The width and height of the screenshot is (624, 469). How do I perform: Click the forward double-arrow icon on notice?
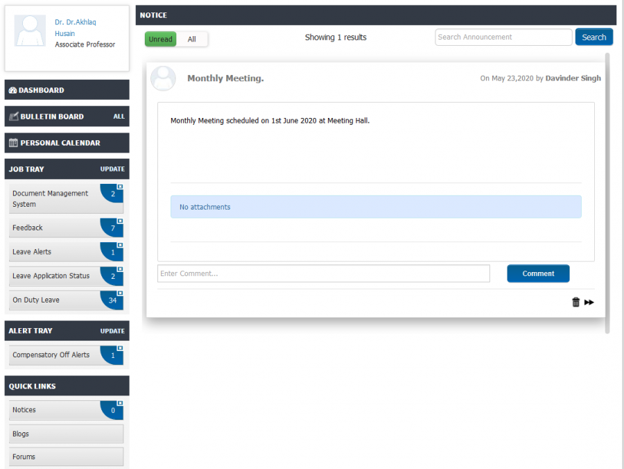click(x=589, y=302)
